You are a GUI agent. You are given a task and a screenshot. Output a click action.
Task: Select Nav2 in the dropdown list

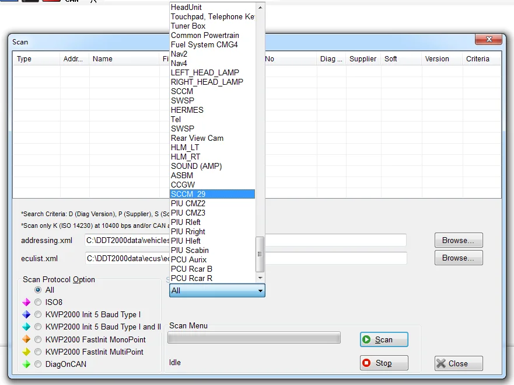[212, 54]
